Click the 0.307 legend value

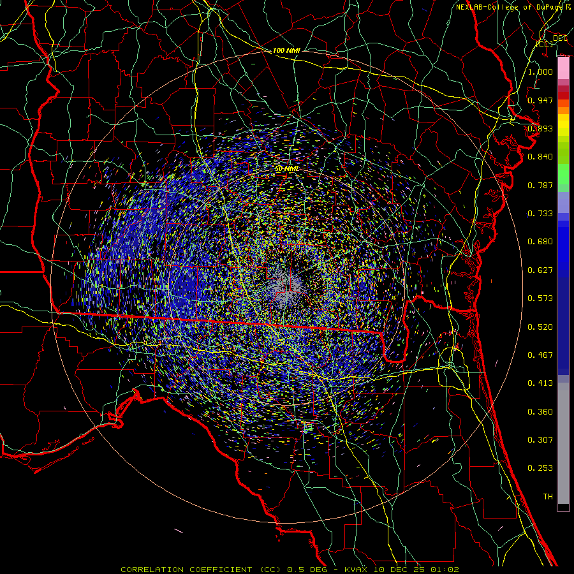click(540, 440)
